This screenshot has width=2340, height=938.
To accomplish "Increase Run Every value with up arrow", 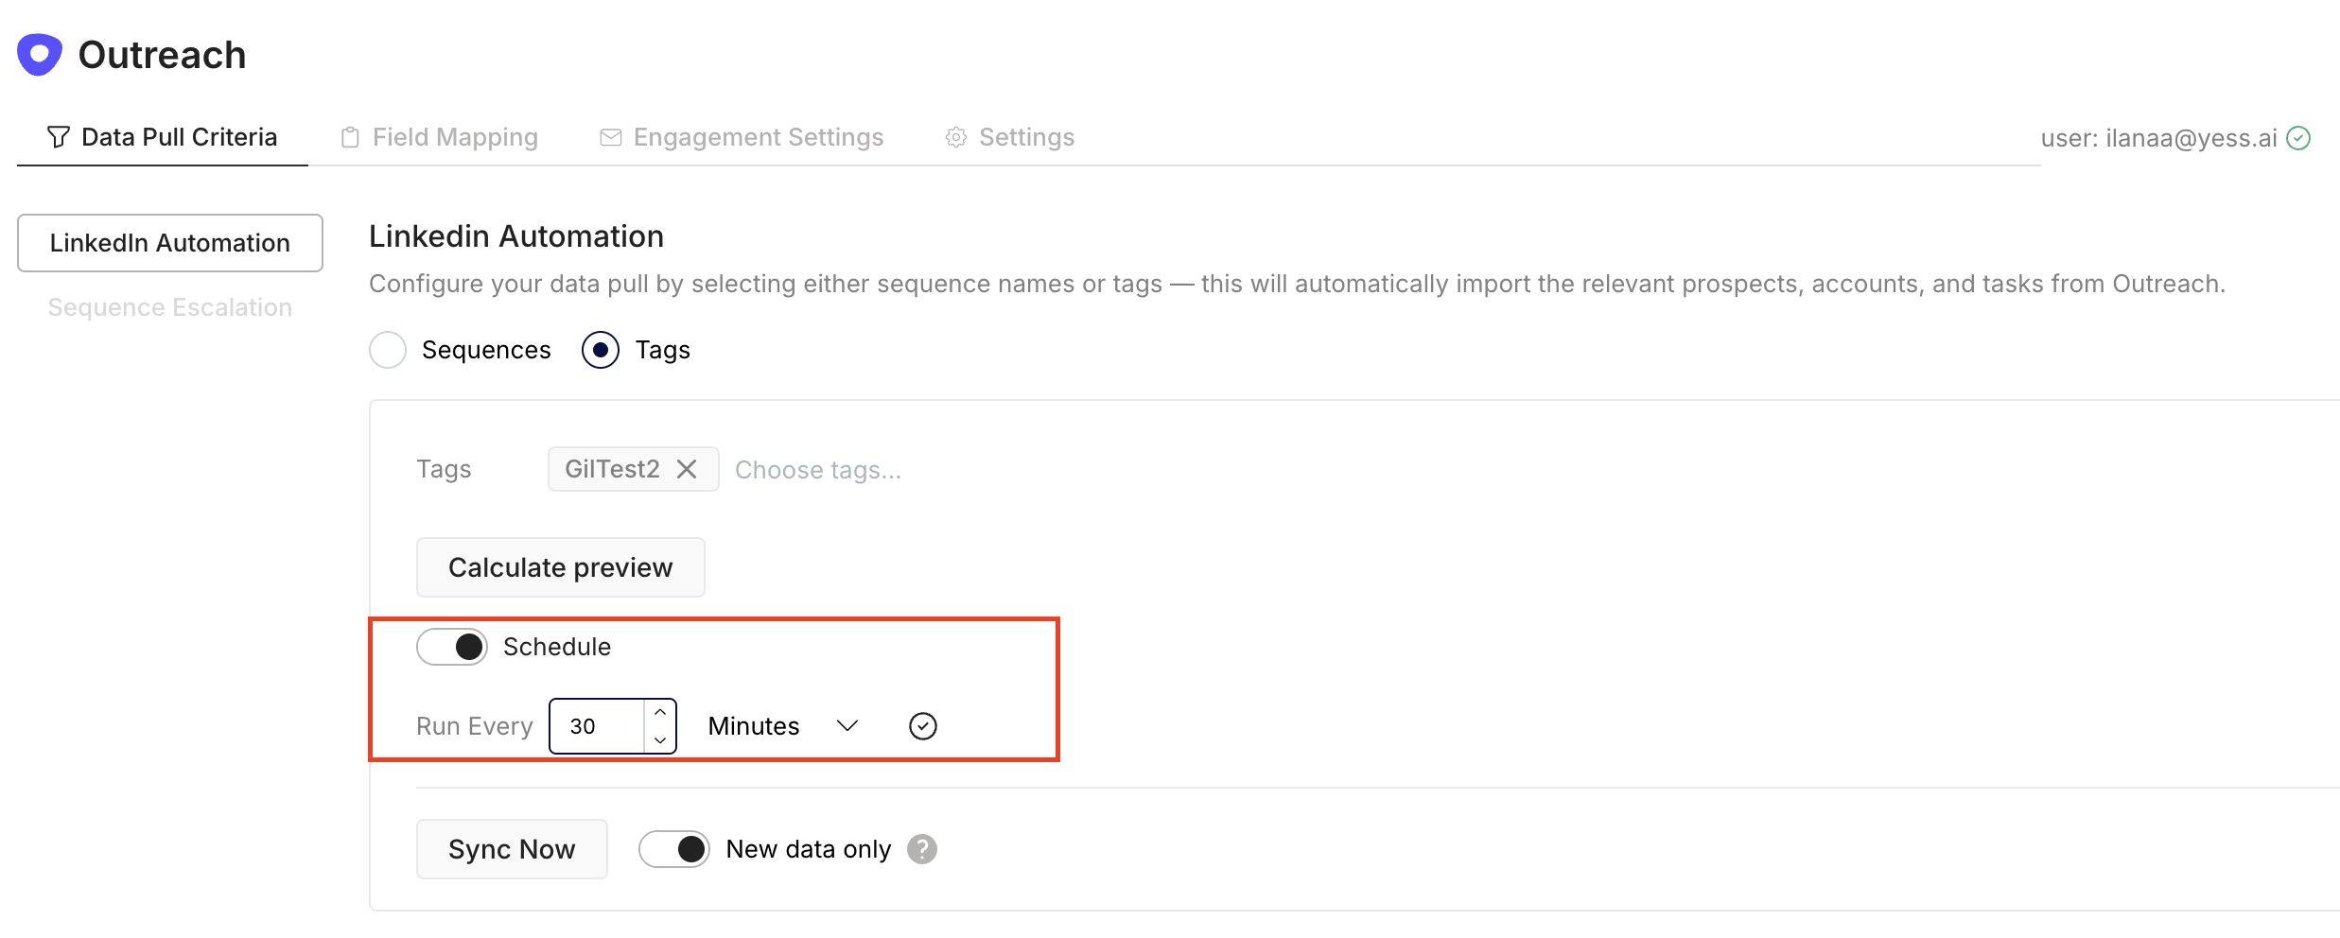I will click(660, 713).
